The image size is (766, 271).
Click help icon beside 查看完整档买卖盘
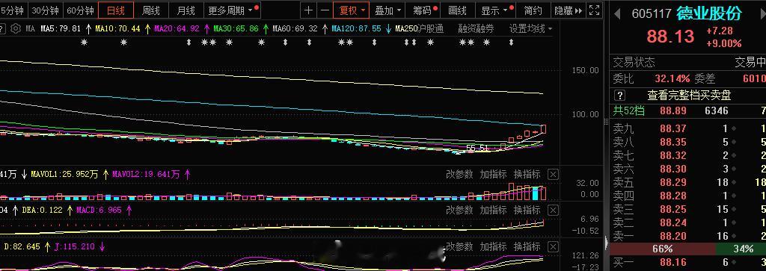click(619, 95)
